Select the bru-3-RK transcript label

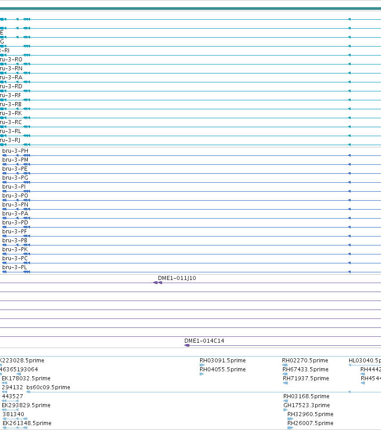click(11, 113)
